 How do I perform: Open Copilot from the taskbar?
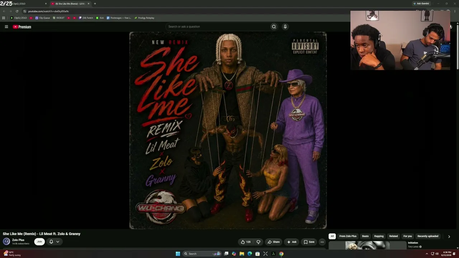[x=234, y=254]
